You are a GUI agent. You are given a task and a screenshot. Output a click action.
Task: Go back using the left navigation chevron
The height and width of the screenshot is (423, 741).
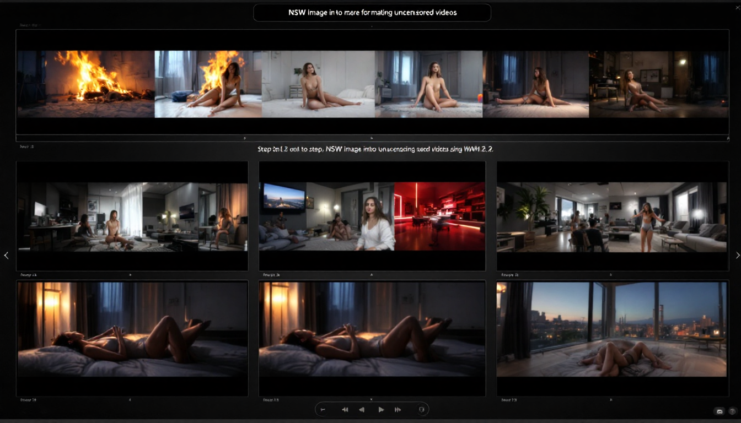pyautogui.click(x=6, y=255)
